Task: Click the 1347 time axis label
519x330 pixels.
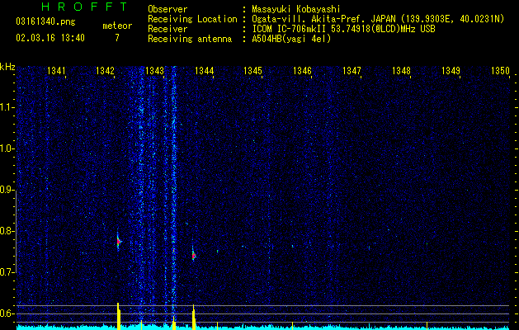Action: (352, 71)
